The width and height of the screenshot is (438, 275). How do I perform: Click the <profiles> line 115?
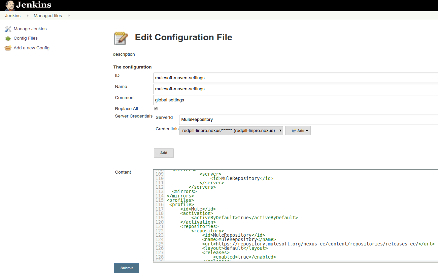click(180, 200)
